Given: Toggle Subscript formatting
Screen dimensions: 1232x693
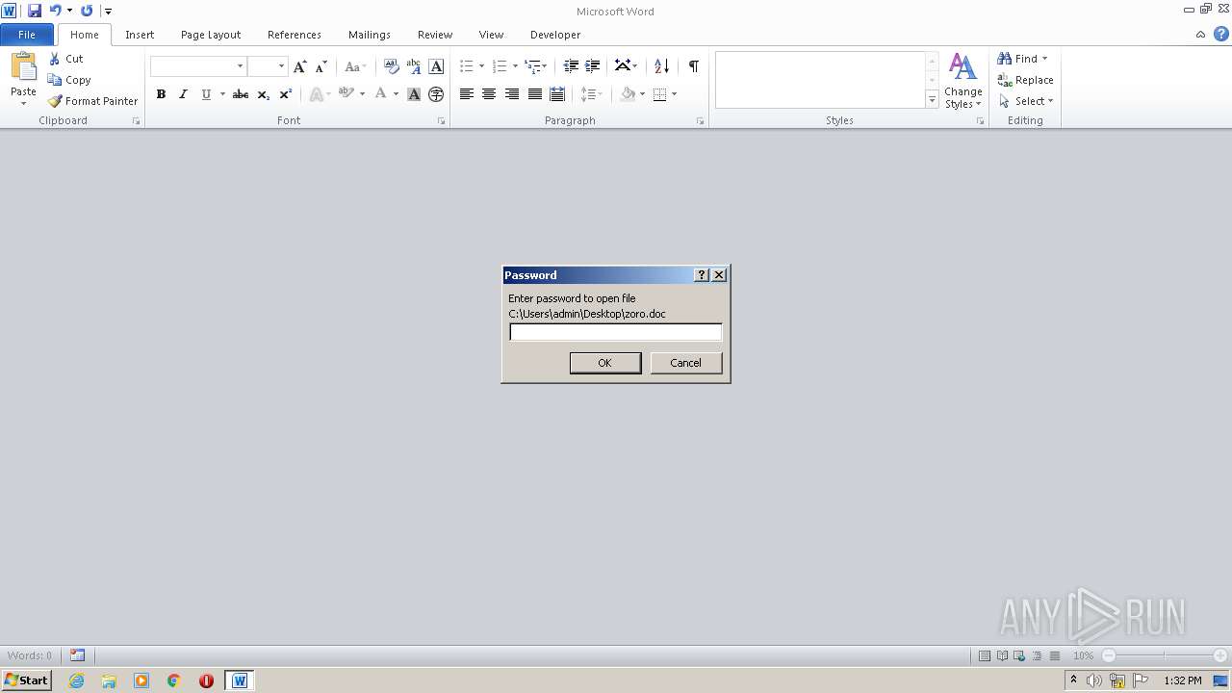Looking at the screenshot, I should click(263, 94).
